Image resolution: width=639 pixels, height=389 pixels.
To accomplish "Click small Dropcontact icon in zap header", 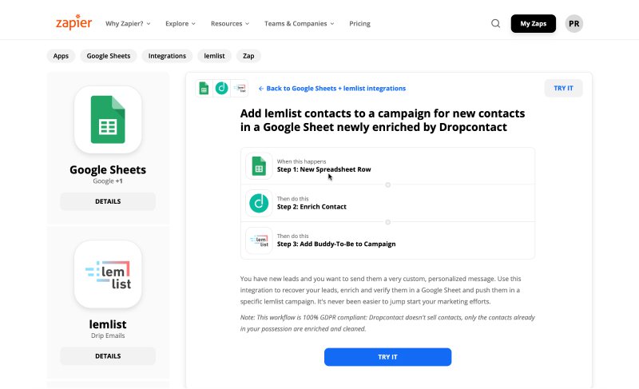I will [222, 88].
